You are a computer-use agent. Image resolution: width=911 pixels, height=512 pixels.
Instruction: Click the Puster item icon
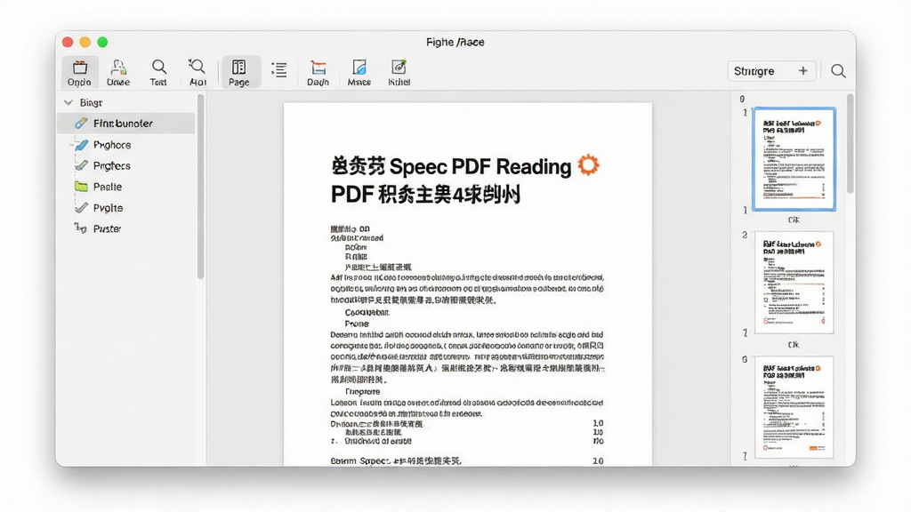(80, 228)
